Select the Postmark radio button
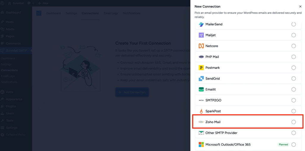 (x=293, y=68)
